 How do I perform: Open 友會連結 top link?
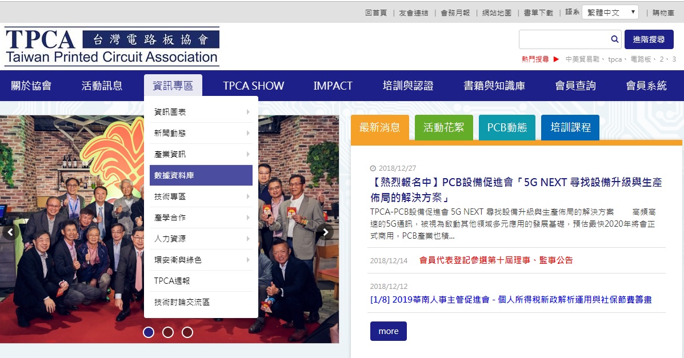(414, 13)
